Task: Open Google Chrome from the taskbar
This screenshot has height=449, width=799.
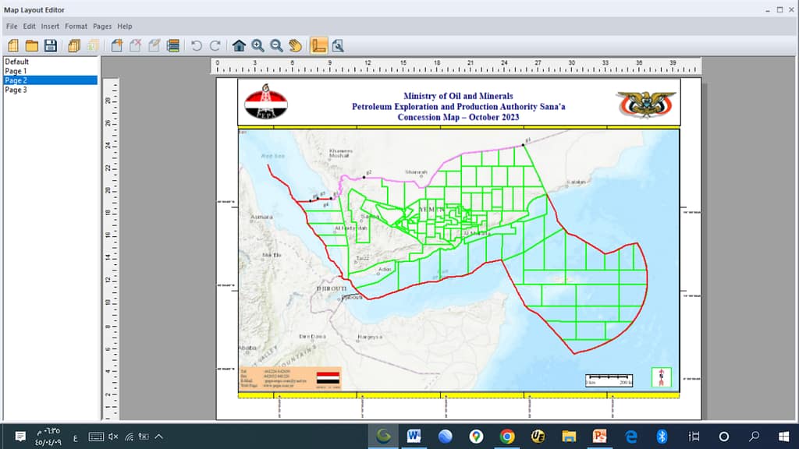Action: [x=507, y=437]
